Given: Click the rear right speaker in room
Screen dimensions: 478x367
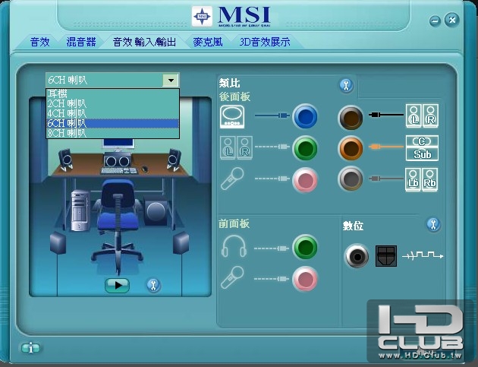Looking at the screenshot, I should (x=181, y=242).
